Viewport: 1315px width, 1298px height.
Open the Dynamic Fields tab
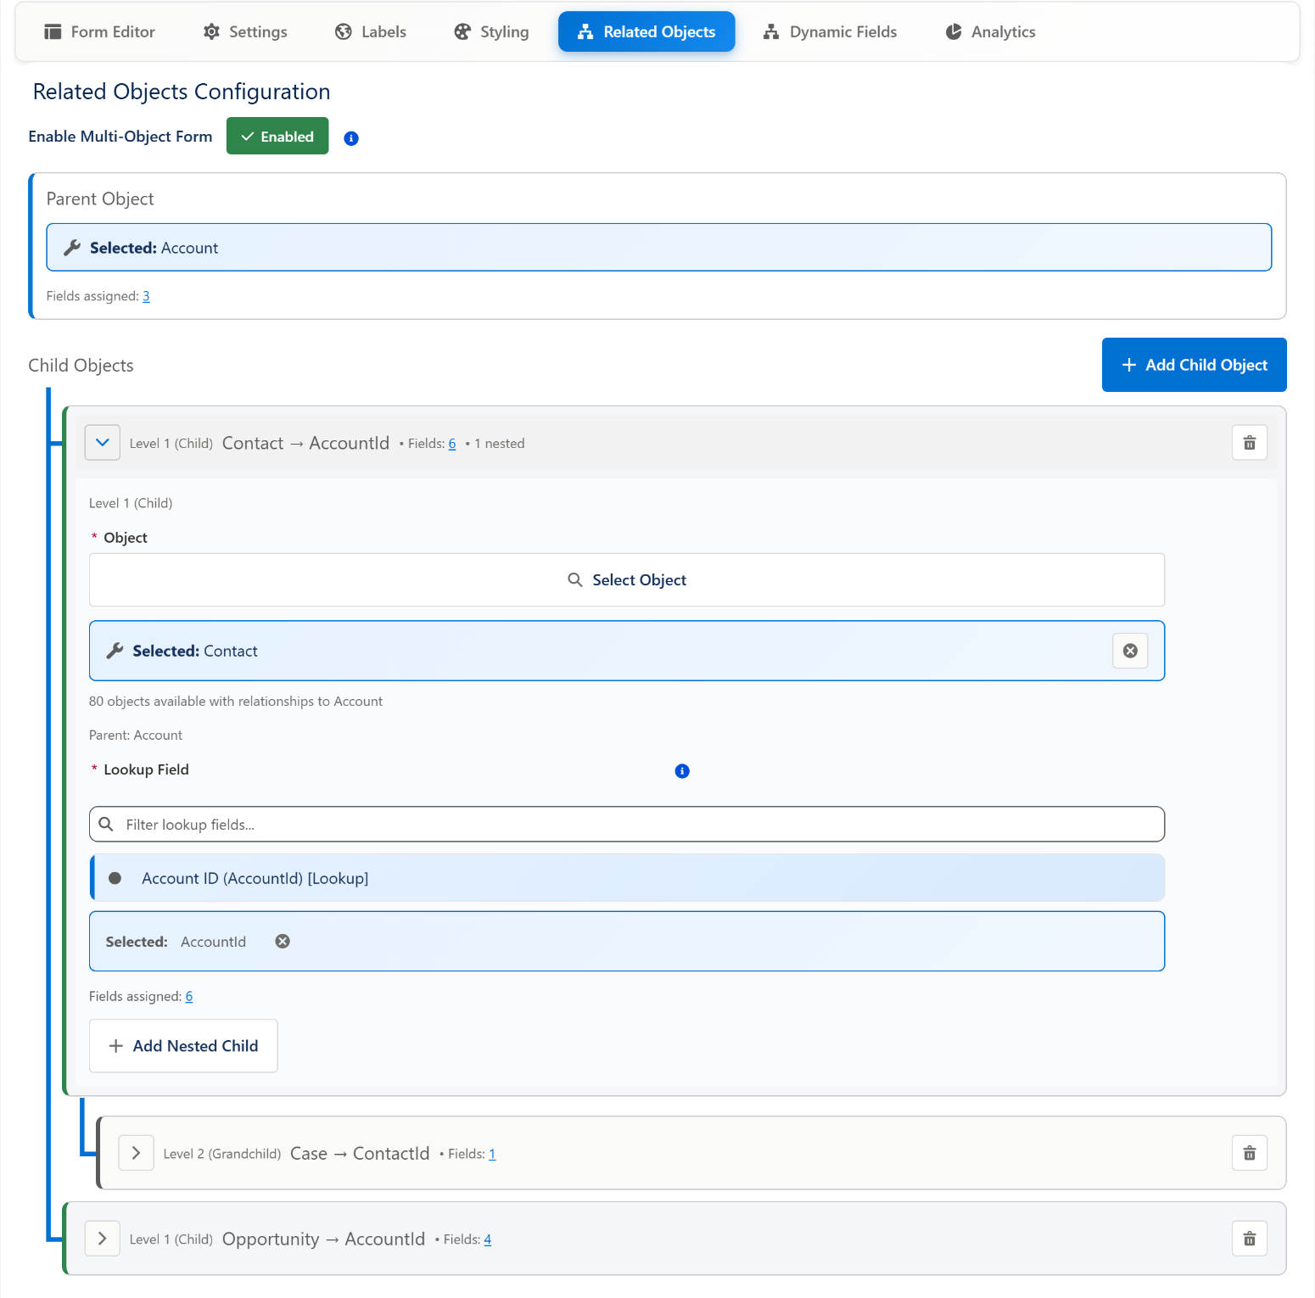(x=831, y=31)
